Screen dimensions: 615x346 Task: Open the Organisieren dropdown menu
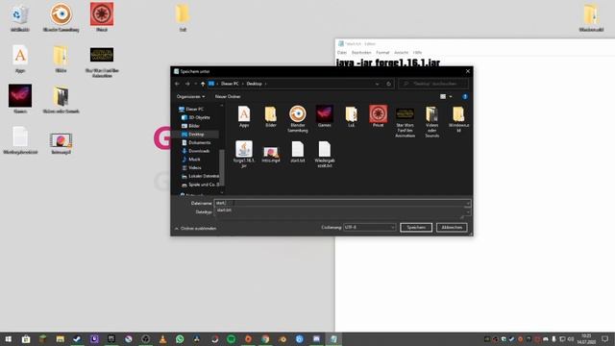190,96
